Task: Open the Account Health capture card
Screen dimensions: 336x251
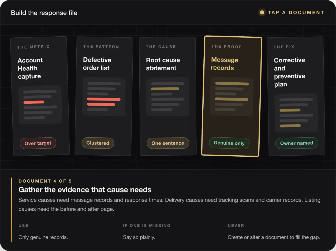Action: tap(40, 96)
